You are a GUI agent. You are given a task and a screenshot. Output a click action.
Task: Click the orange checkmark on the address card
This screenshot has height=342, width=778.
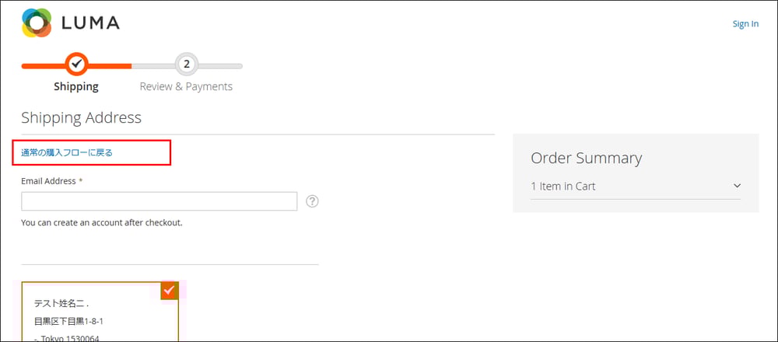pos(169,291)
